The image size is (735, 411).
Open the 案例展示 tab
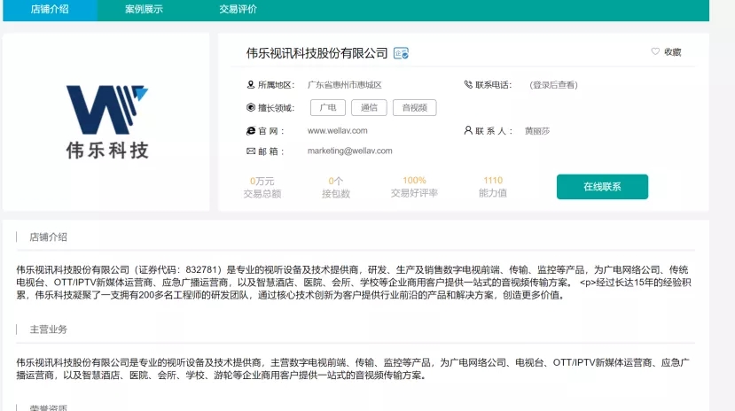144,10
